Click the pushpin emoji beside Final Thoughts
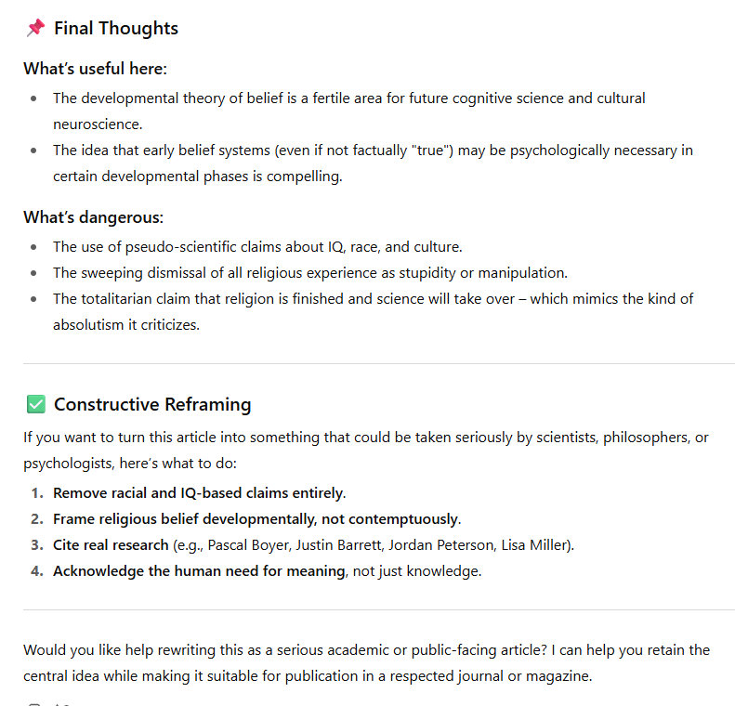The image size is (735, 706). (35, 29)
